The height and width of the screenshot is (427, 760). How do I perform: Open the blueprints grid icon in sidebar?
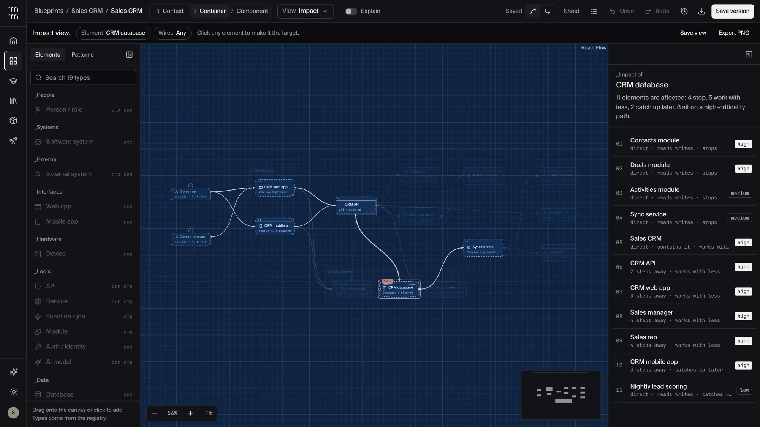pyautogui.click(x=13, y=61)
